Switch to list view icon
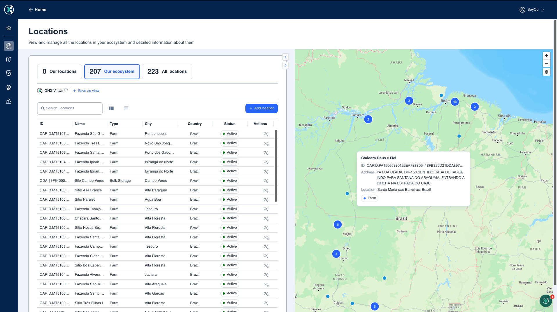 point(126,108)
